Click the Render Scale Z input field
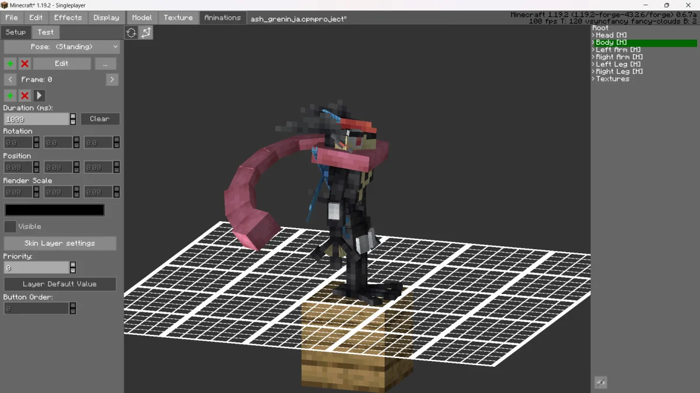This screenshot has width=700, height=393. point(99,192)
